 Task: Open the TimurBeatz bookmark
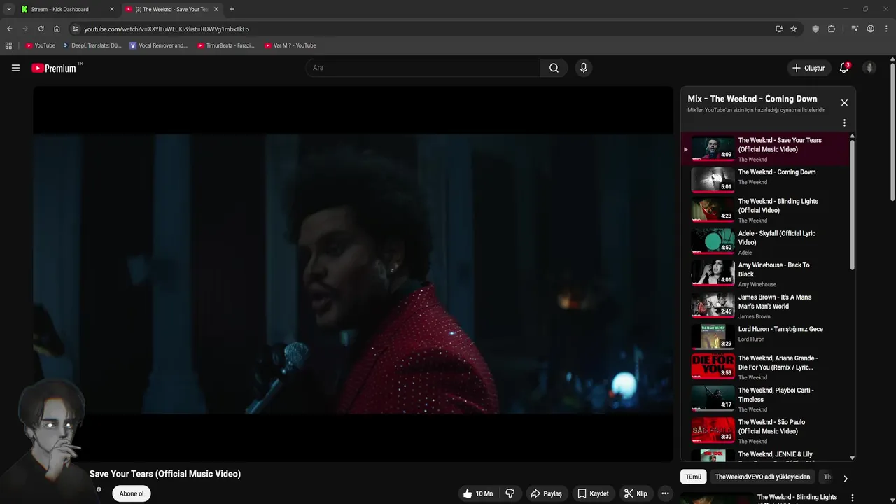(225, 45)
